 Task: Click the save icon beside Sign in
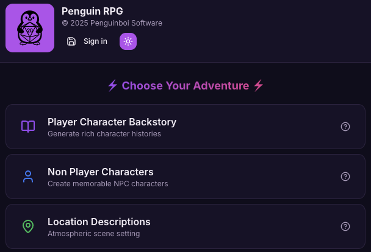pyautogui.click(x=71, y=41)
